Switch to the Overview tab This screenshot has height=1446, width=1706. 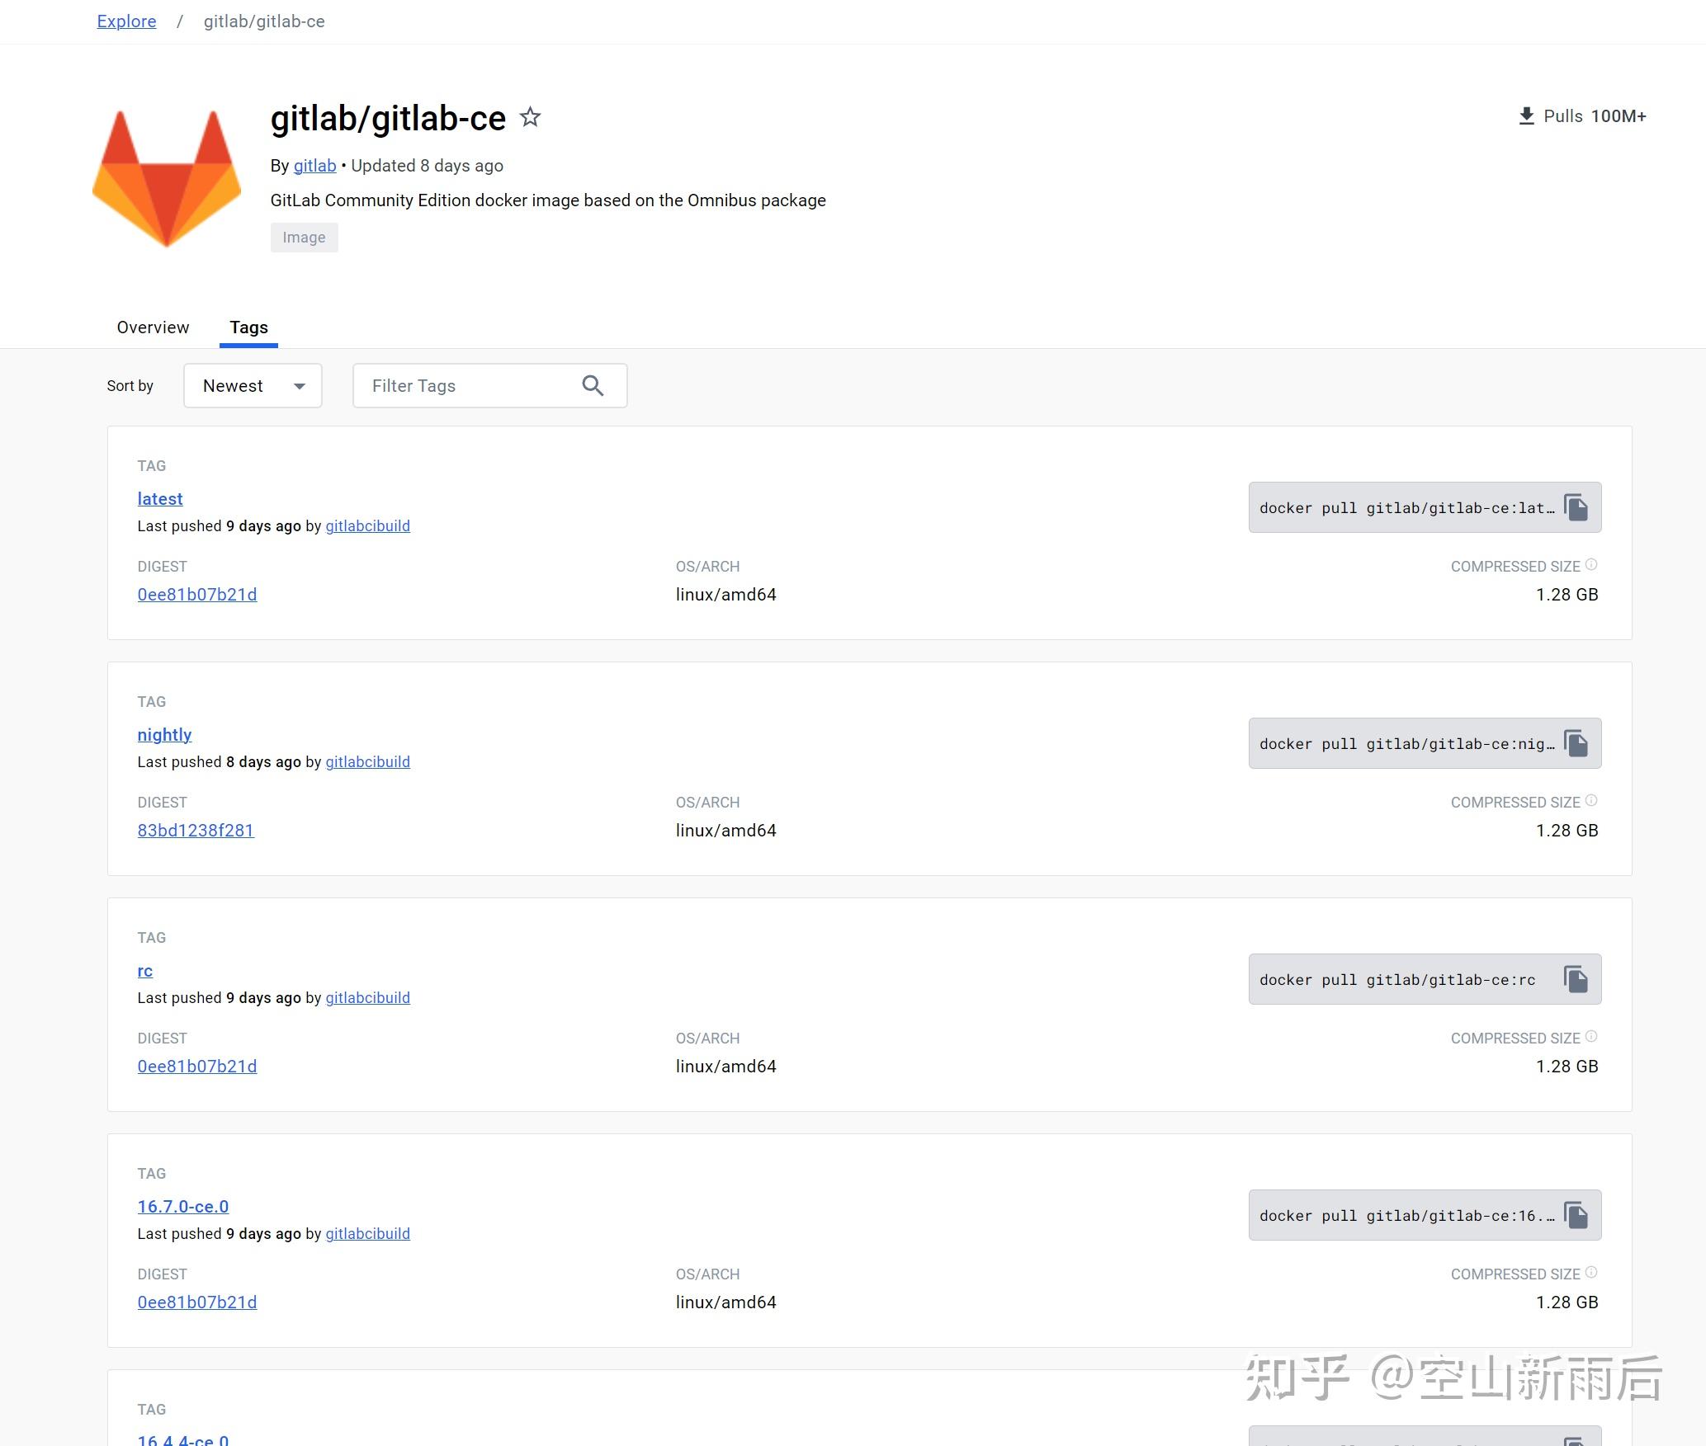152,327
